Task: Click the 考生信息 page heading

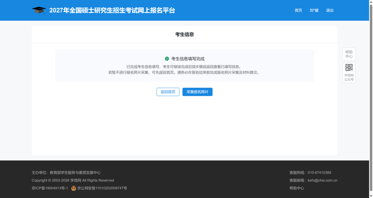Action: (x=184, y=34)
